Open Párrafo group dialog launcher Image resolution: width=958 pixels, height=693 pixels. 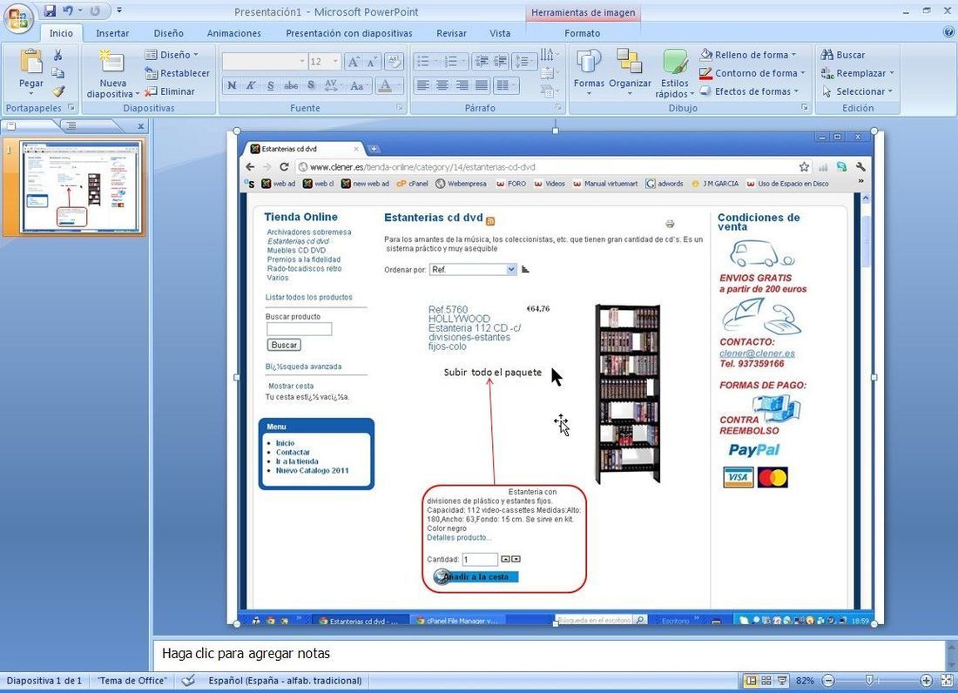point(558,108)
